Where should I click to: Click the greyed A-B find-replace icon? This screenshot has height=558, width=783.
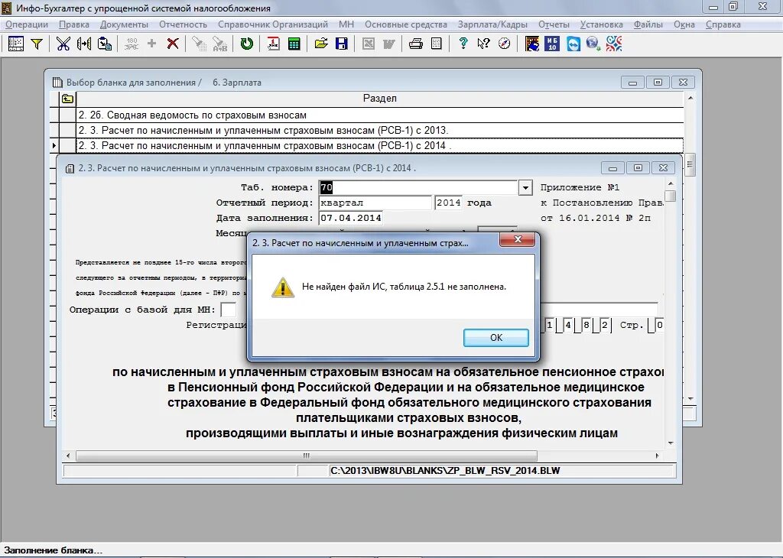click(219, 44)
